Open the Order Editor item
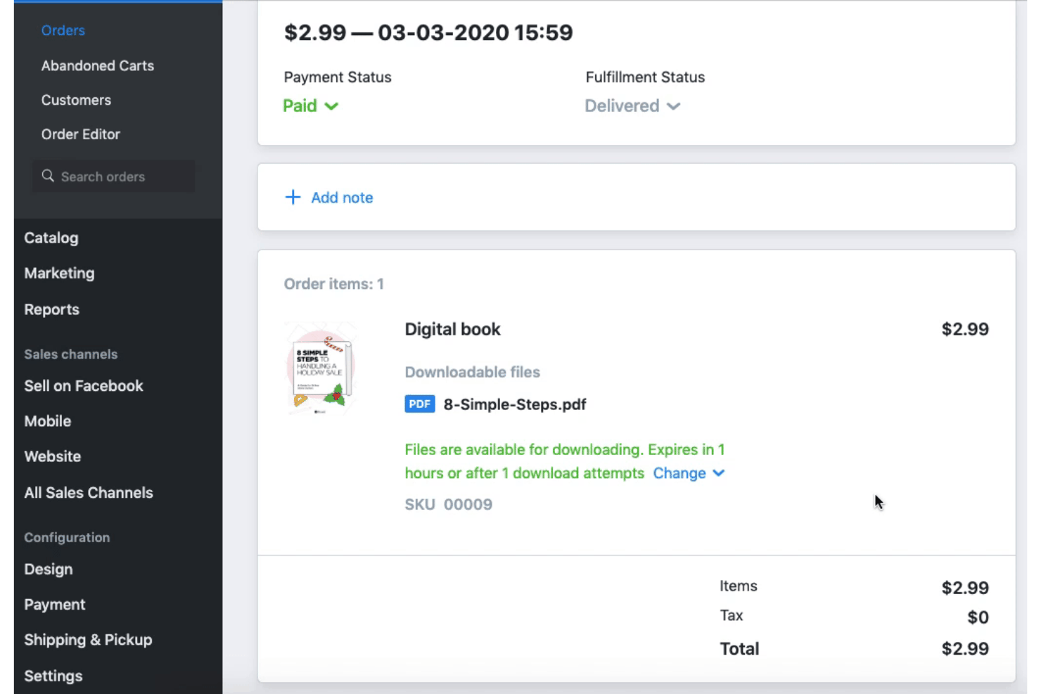This screenshot has width=1041, height=694. [80, 134]
